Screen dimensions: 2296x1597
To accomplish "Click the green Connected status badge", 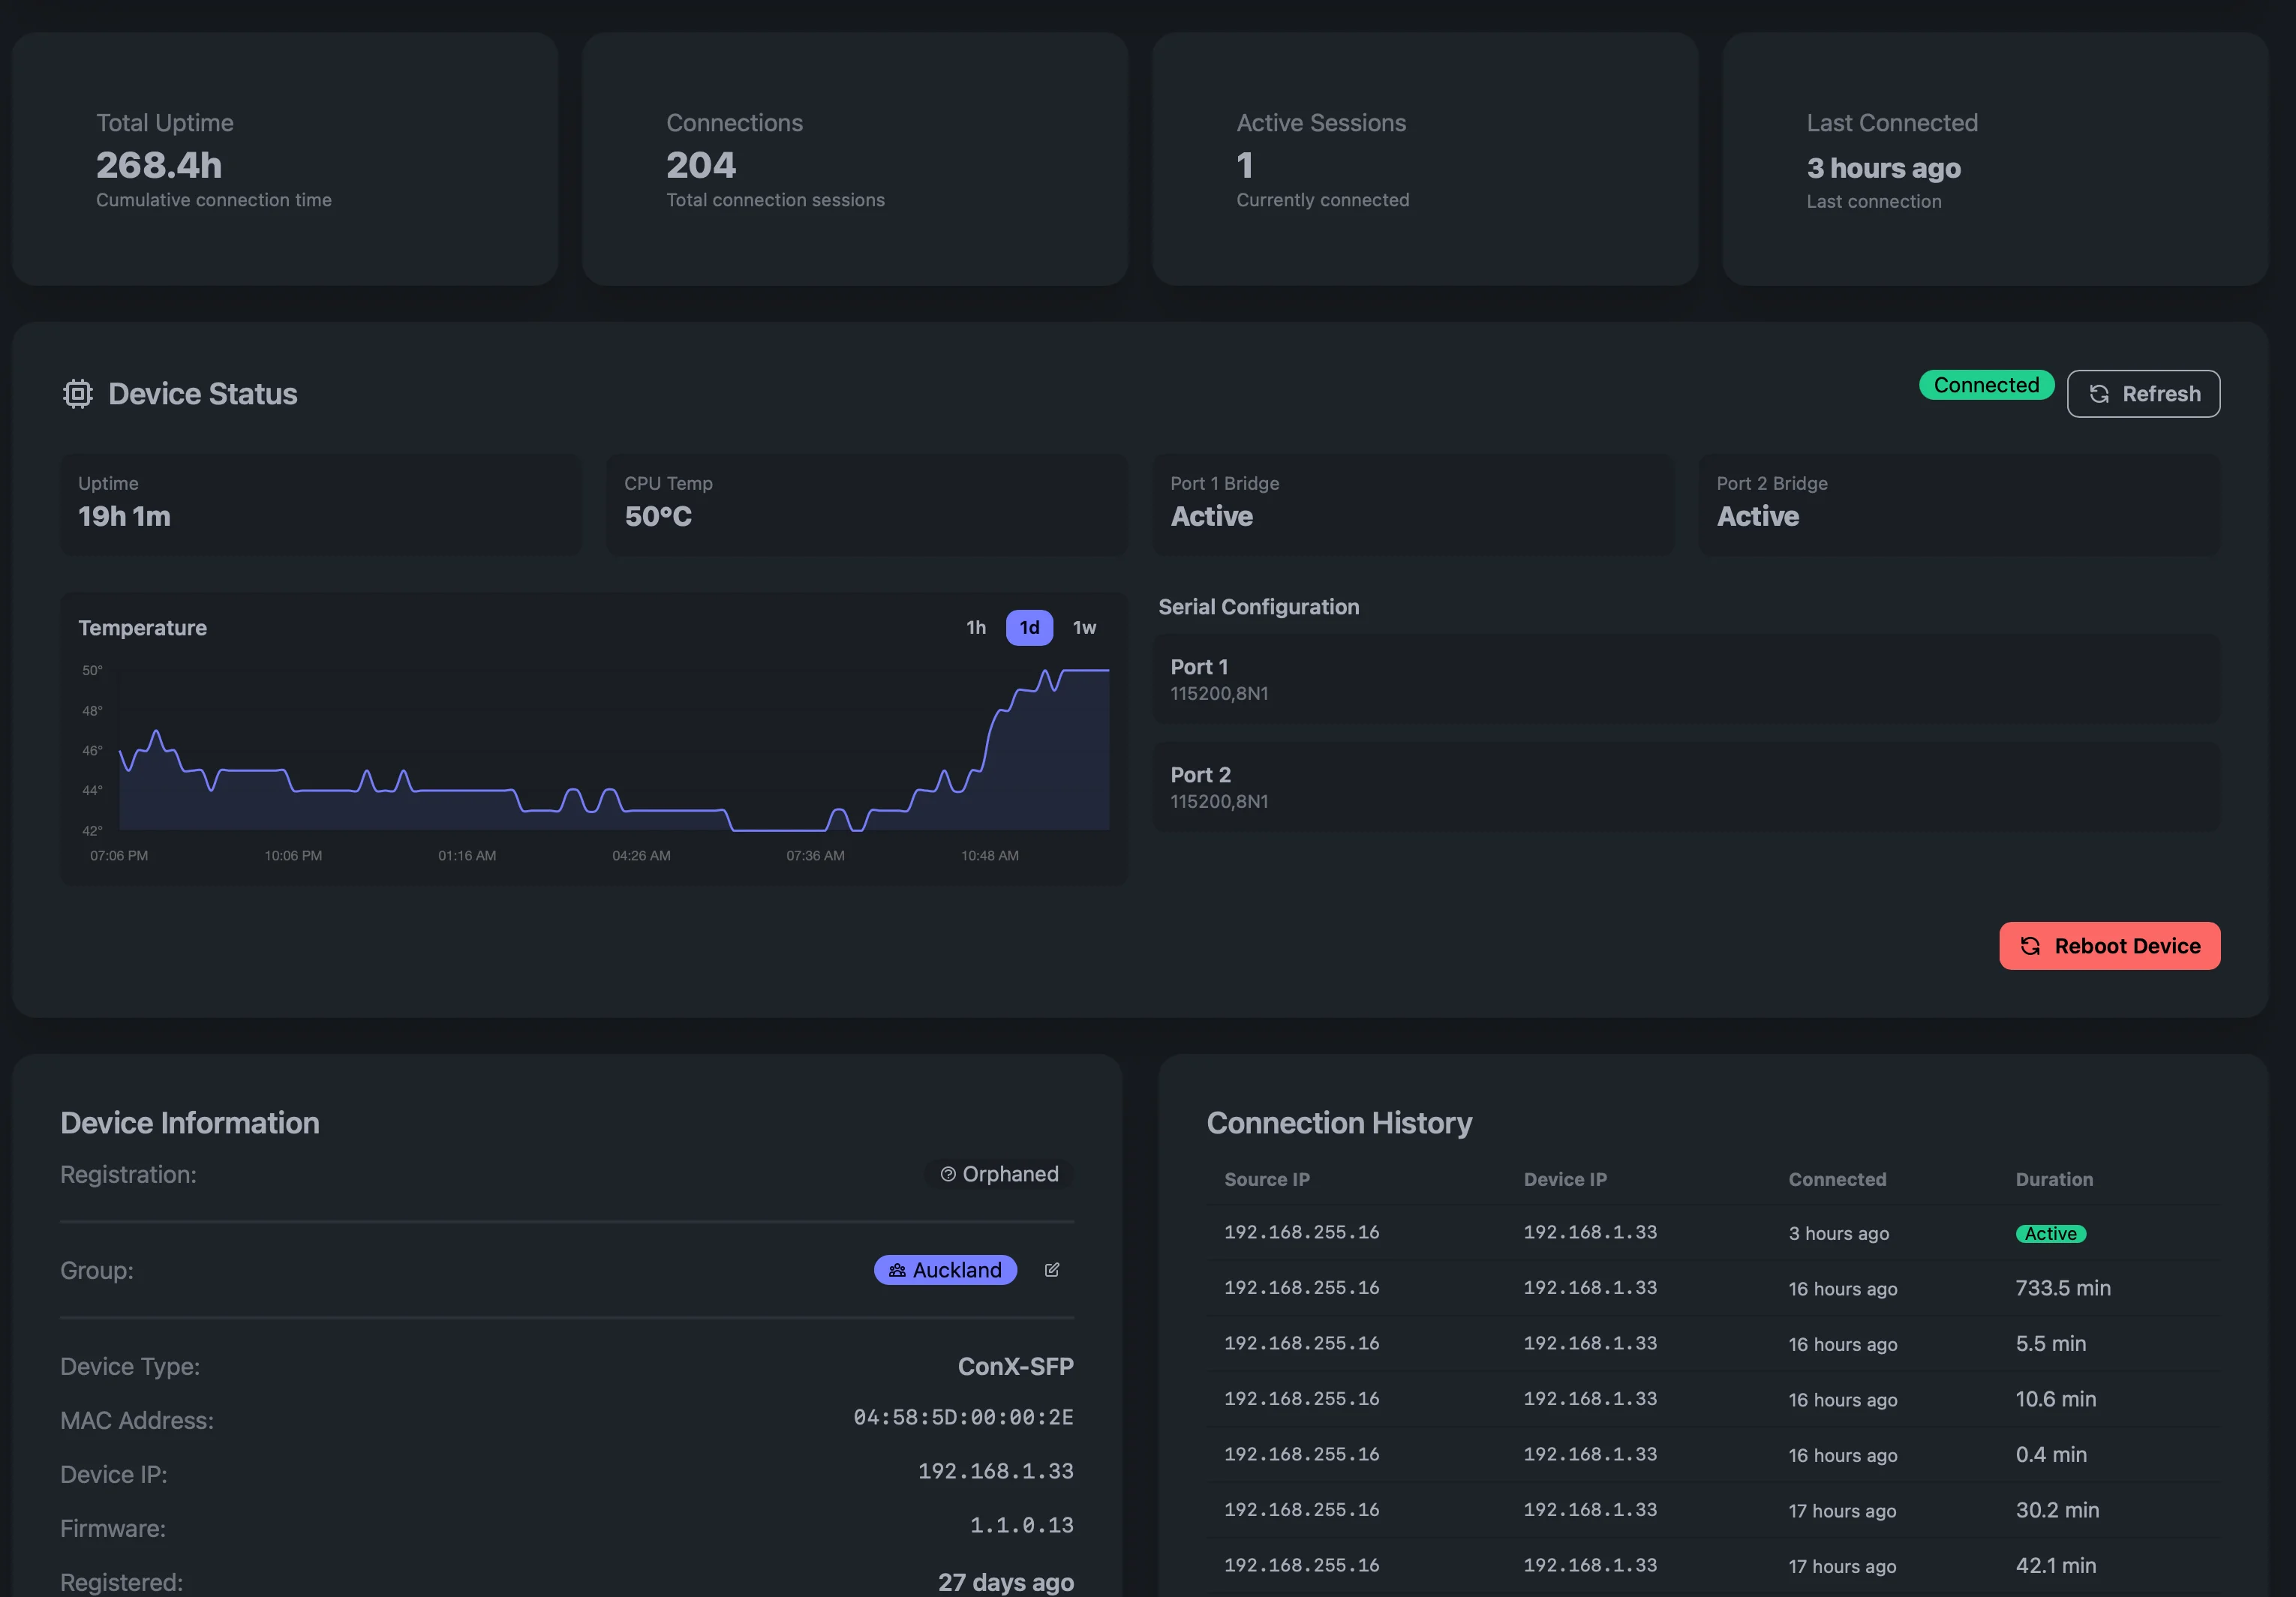I will [1985, 385].
